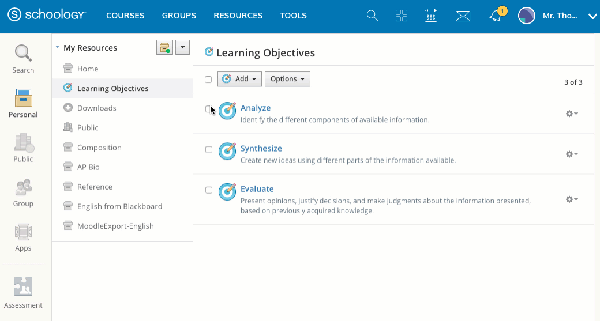This screenshot has width=600, height=321.
Task: Open Apps section in left sidebar
Action: pos(23,237)
